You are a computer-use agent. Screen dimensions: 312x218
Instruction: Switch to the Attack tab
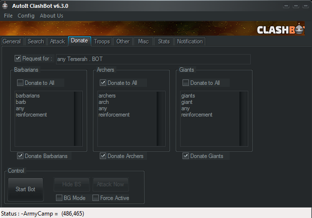coord(57,41)
